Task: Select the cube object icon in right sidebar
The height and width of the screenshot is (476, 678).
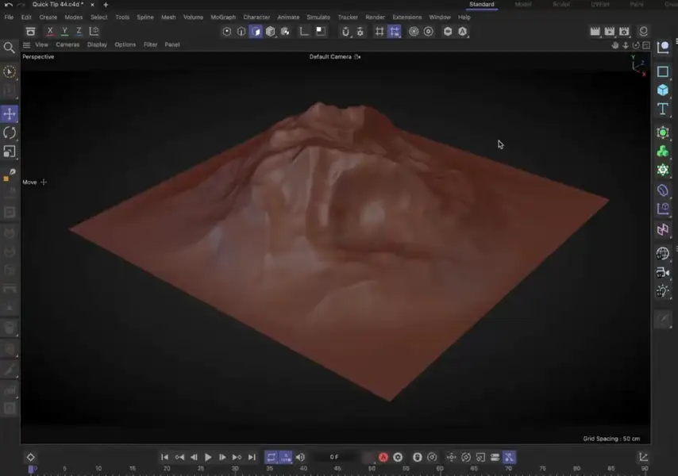Action: coord(663,89)
